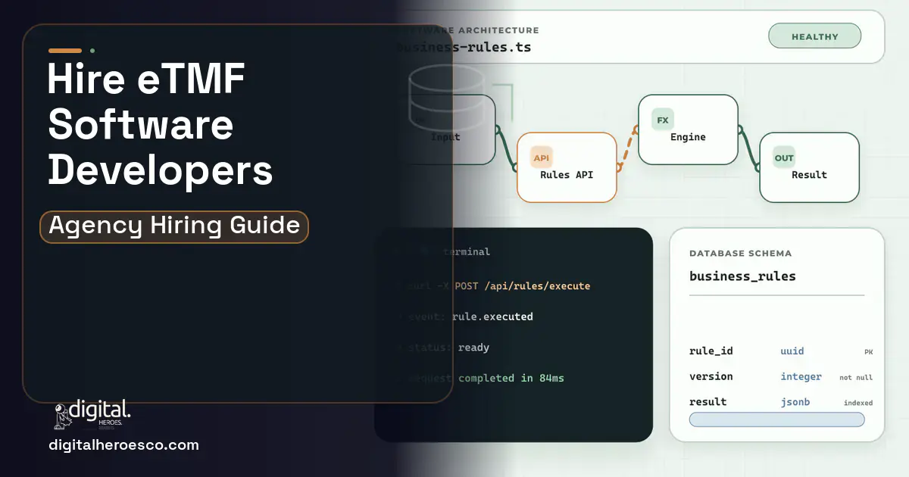Click the OUT icon in Result node
The width and height of the screenshot is (909, 477).
[x=784, y=157]
